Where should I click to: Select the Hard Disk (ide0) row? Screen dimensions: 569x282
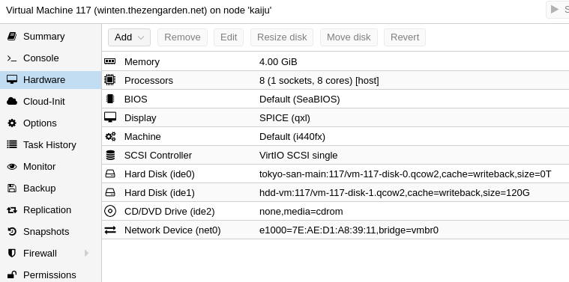pyautogui.click(x=335, y=174)
